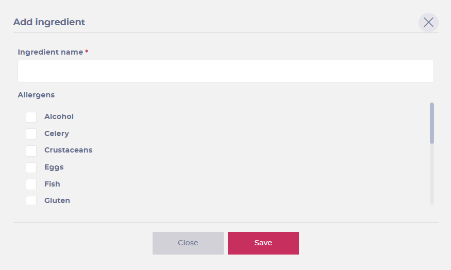Click the empty scrollbar track below the thumb
This screenshot has height=270, width=451.
pos(432,174)
